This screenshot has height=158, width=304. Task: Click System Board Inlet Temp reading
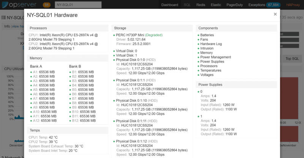click(x=53, y=151)
